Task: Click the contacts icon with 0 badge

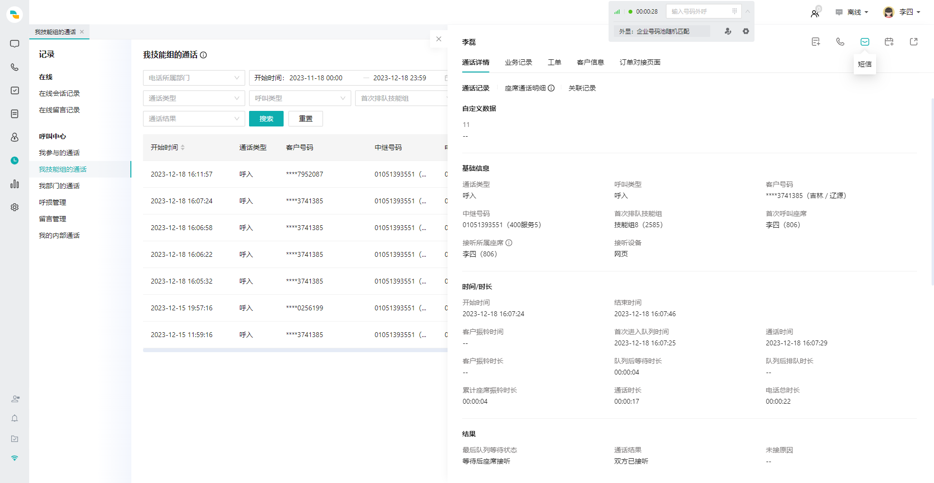Action: point(816,12)
